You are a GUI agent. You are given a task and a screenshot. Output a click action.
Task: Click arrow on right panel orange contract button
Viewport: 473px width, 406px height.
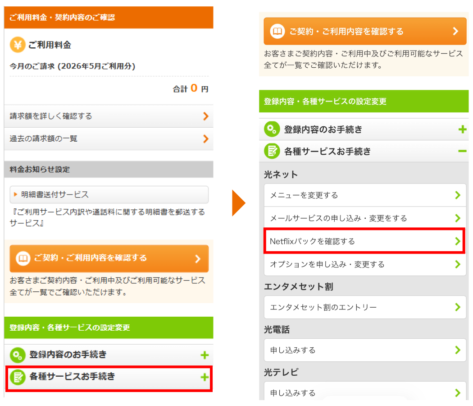tap(455, 31)
